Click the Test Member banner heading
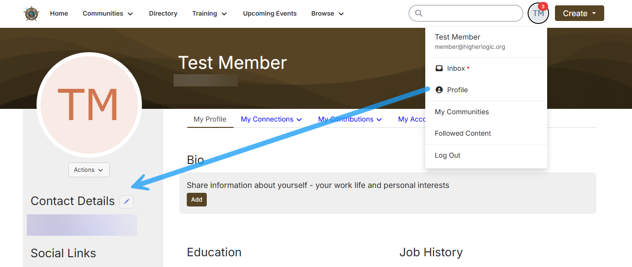This screenshot has height=267, width=632. click(233, 63)
